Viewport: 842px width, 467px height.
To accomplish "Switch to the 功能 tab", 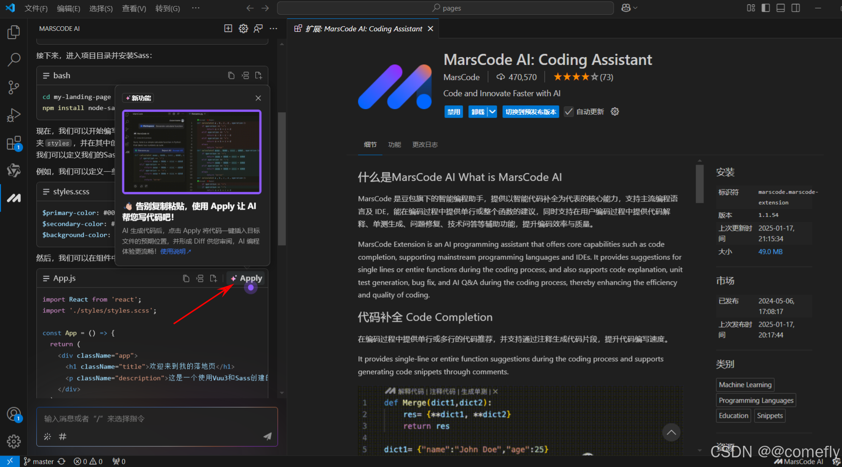I will pyautogui.click(x=394, y=144).
